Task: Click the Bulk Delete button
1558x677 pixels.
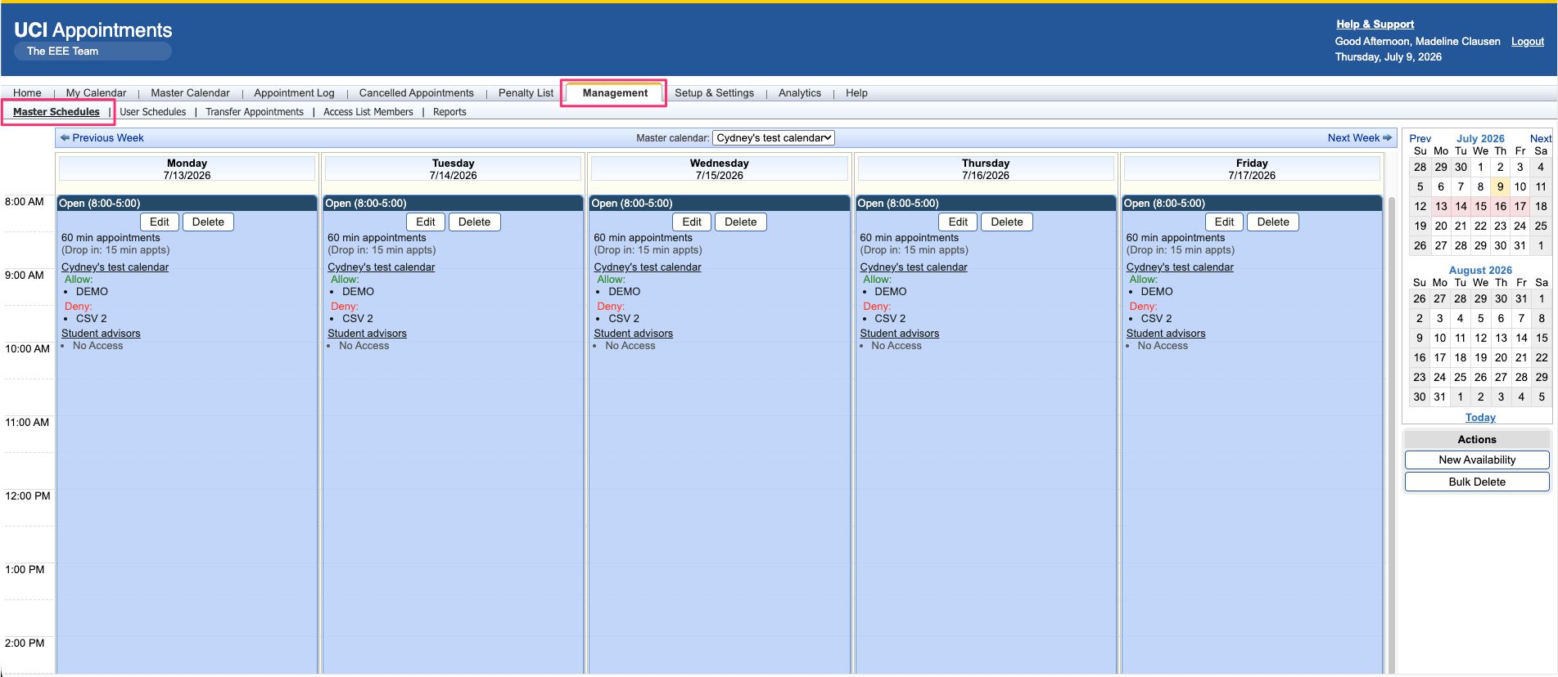Action: (1477, 482)
